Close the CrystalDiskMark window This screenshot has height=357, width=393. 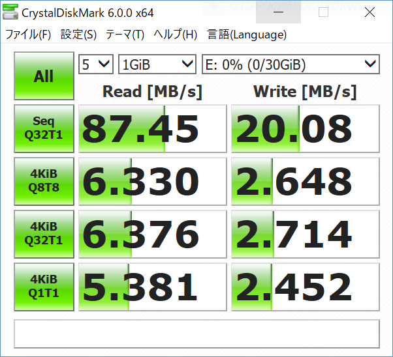tap(371, 12)
